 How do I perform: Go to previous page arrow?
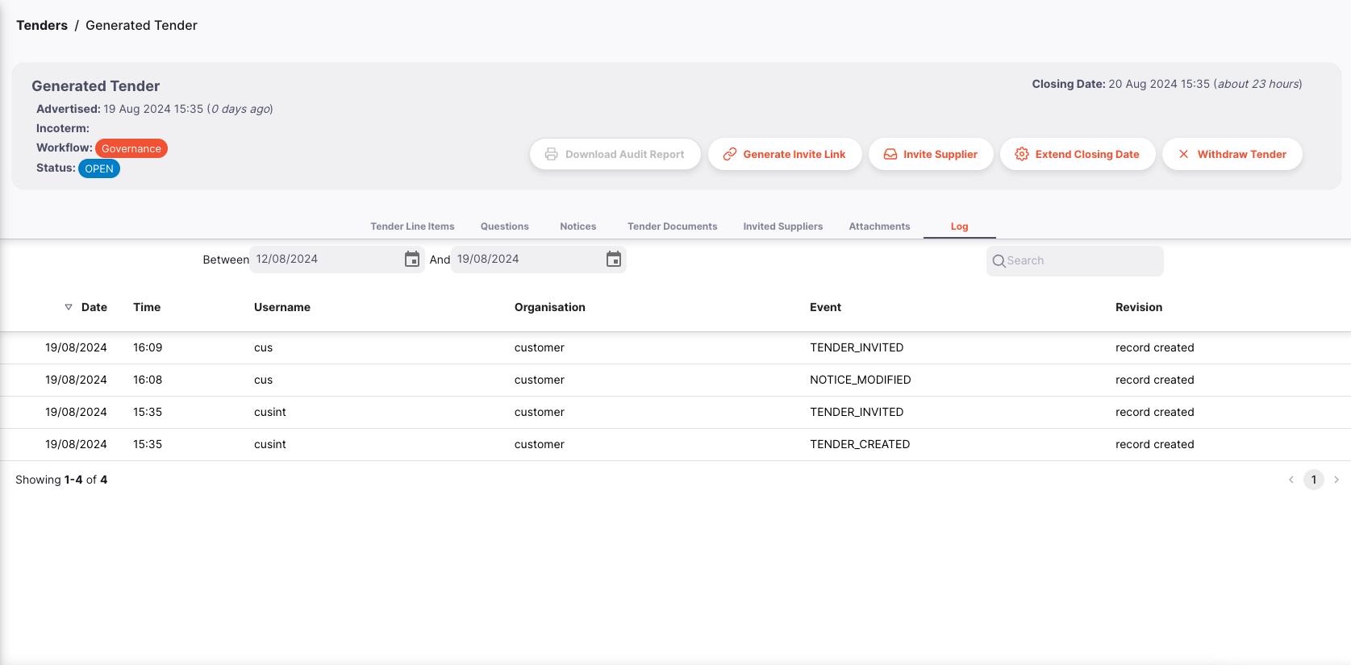[1291, 480]
